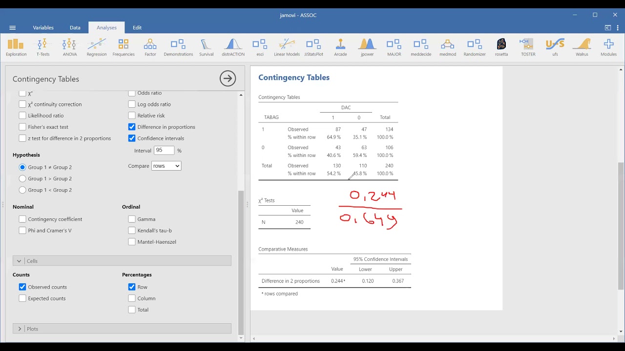Select the Contingency Tables results heading
This screenshot has width=625, height=351.
(294, 78)
